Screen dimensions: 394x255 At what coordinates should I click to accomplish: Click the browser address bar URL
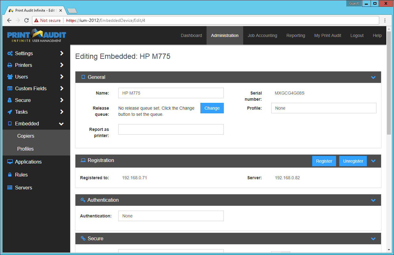(106, 20)
